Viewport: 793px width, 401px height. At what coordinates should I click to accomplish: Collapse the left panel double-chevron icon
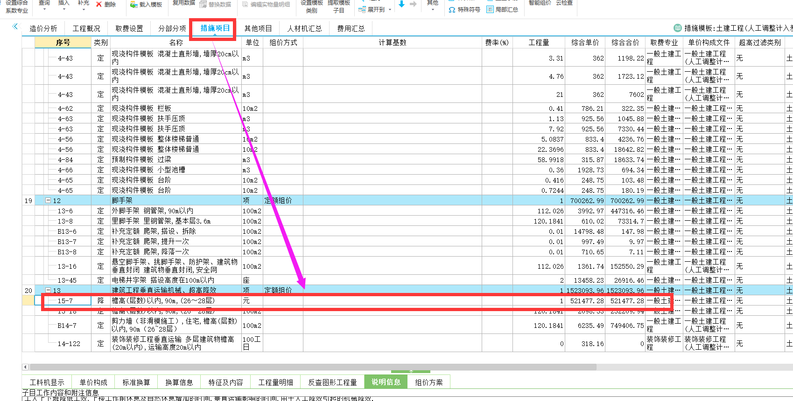pos(15,27)
